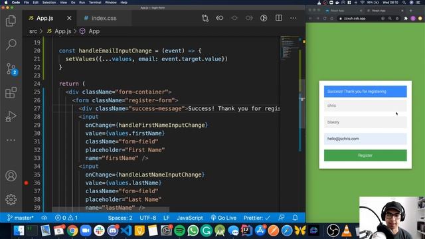Close the App.js editor tab

tap(69, 18)
